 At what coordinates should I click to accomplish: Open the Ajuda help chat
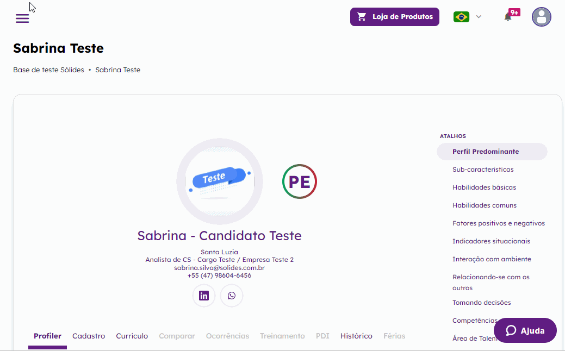click(x=525, y=330)
